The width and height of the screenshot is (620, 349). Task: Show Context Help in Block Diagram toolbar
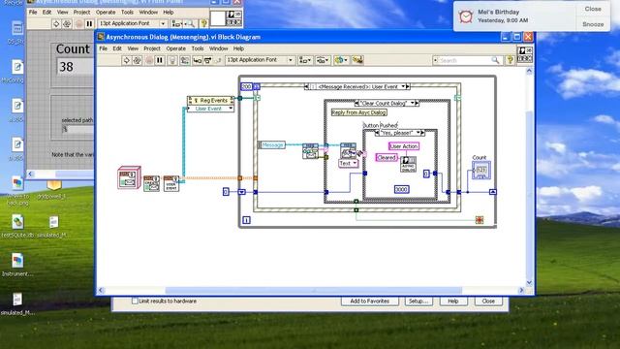[x=511, y=60]
